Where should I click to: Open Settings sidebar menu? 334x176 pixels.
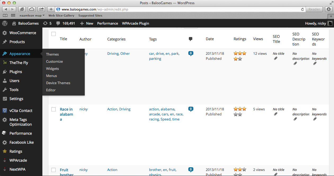pos(21,99)
